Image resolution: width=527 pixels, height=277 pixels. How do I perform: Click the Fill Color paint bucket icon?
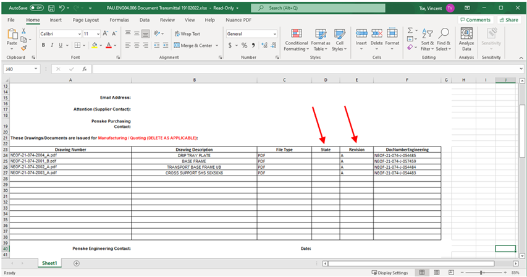click(x=95, y=45)
